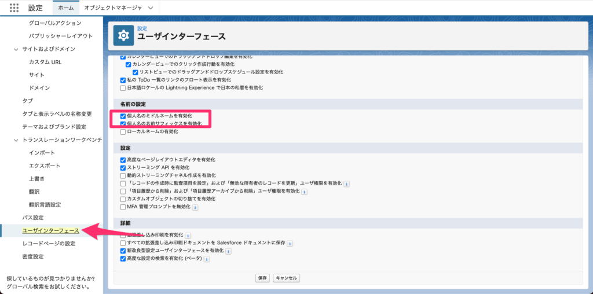Click info icon beside 新改良型設定ユーザインターフェースを有効化
Screen dimensions: 593x294
point(228,251)
